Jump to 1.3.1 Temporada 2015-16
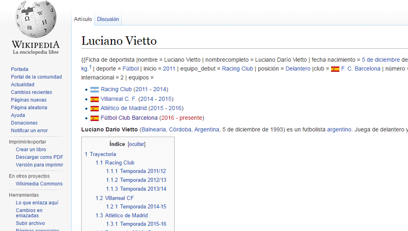 [136, 224]
